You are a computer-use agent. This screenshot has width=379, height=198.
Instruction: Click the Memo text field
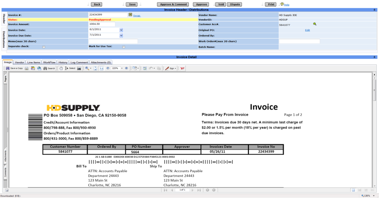113,41
